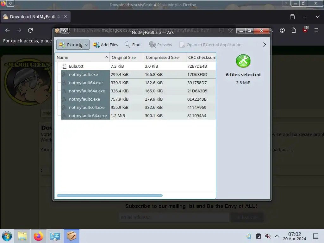Open Firefox tab overview icon

coord(292,17)
